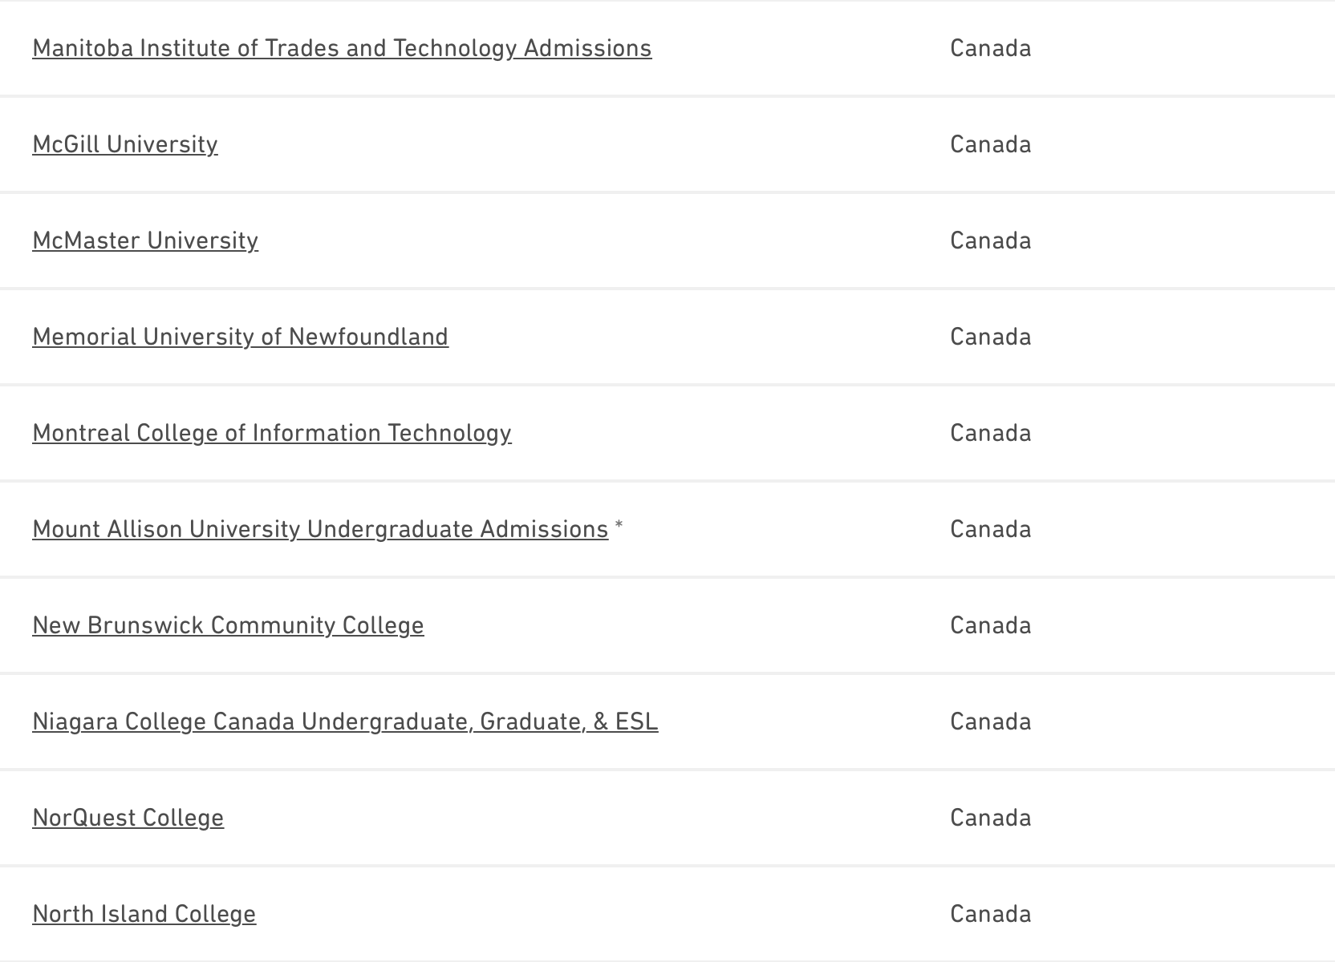Screen dimensions: 1335x962
Task: Click Canada in the New Brunswick Community College row
Action: [x=990, y=625]
